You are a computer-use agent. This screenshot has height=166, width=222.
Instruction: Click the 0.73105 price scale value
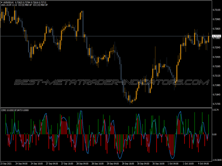click(x=216, y=10)
